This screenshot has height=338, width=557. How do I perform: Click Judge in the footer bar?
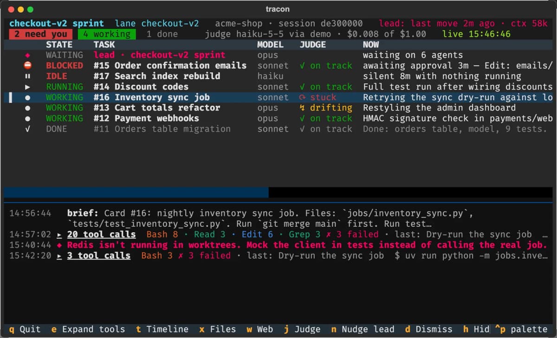302,329
